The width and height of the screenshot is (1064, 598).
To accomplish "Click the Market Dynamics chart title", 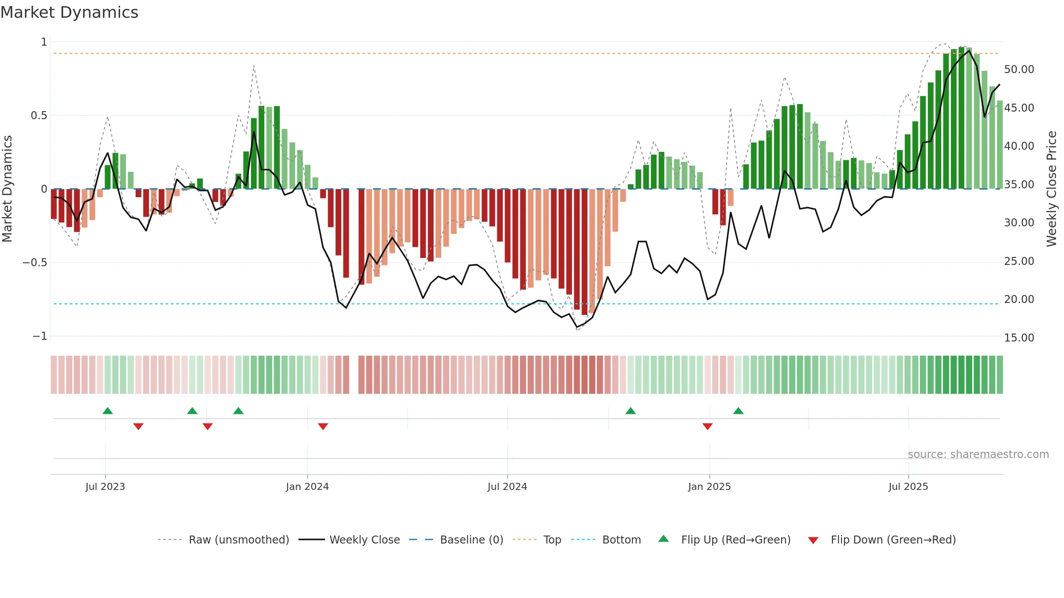I will pyautogui.click(x=70, y=12).
